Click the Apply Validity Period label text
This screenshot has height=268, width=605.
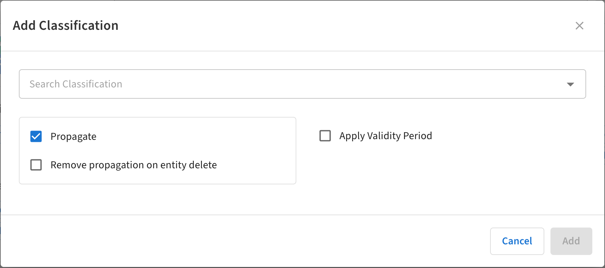pos(385,136)
